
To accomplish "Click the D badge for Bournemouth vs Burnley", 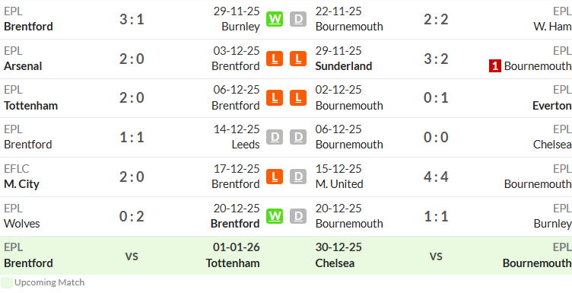I will tap(298, 216).
